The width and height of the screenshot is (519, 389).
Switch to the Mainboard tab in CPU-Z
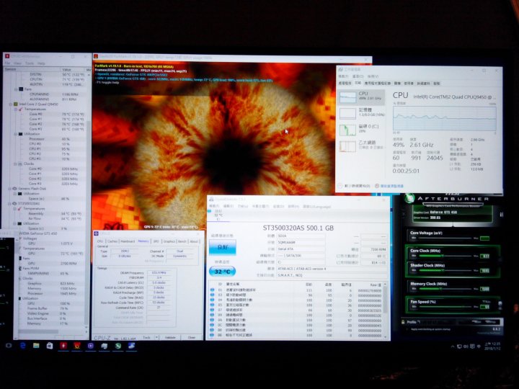point(128,241)
